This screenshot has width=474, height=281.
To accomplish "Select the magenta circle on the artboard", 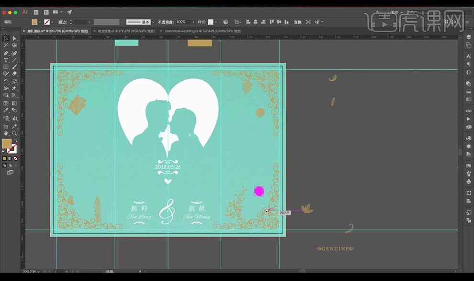I will pyautogui.click(x=259, y=191).
